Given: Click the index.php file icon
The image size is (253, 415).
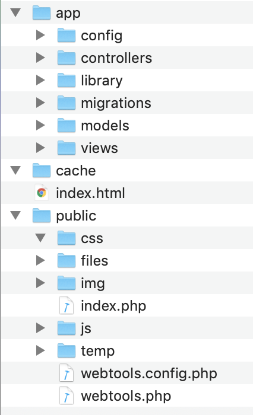Looking at the screenshot, I should pyautogui.click(x=67, y=305).
